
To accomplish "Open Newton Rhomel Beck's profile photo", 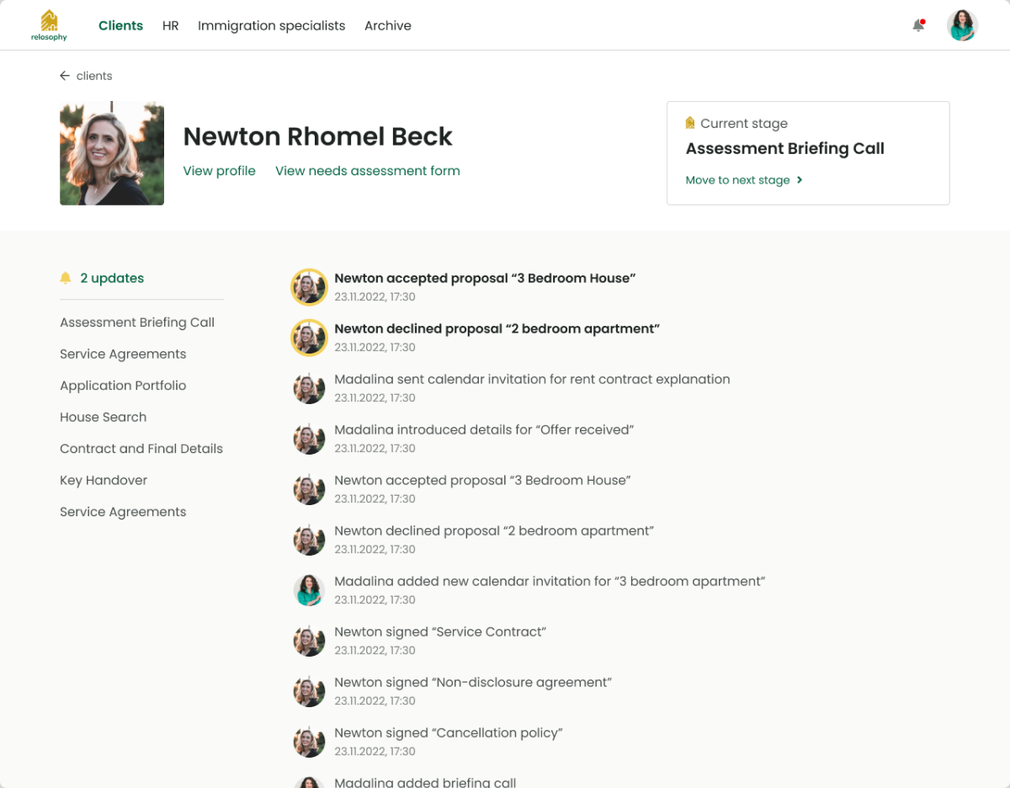I will 112,153.
